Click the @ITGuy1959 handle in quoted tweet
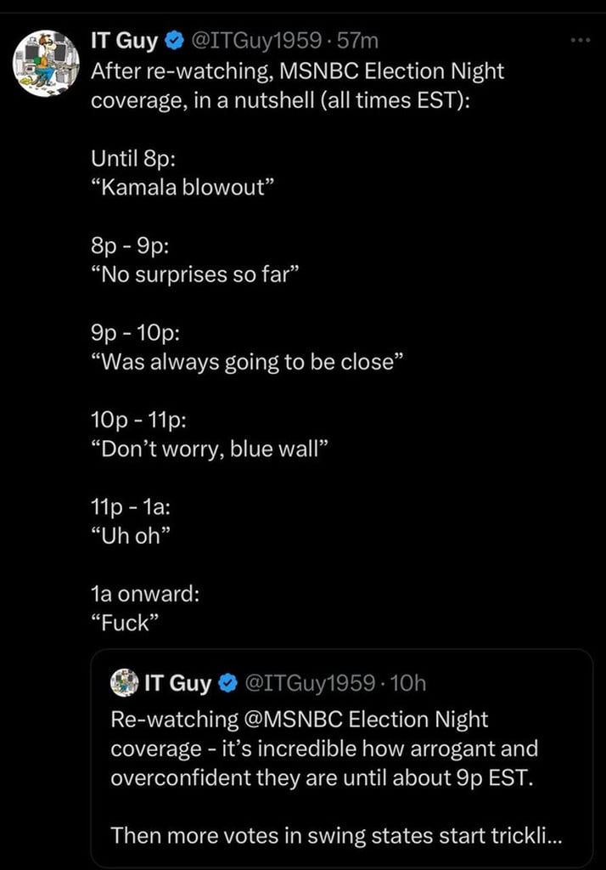 (x=309, y=682)
